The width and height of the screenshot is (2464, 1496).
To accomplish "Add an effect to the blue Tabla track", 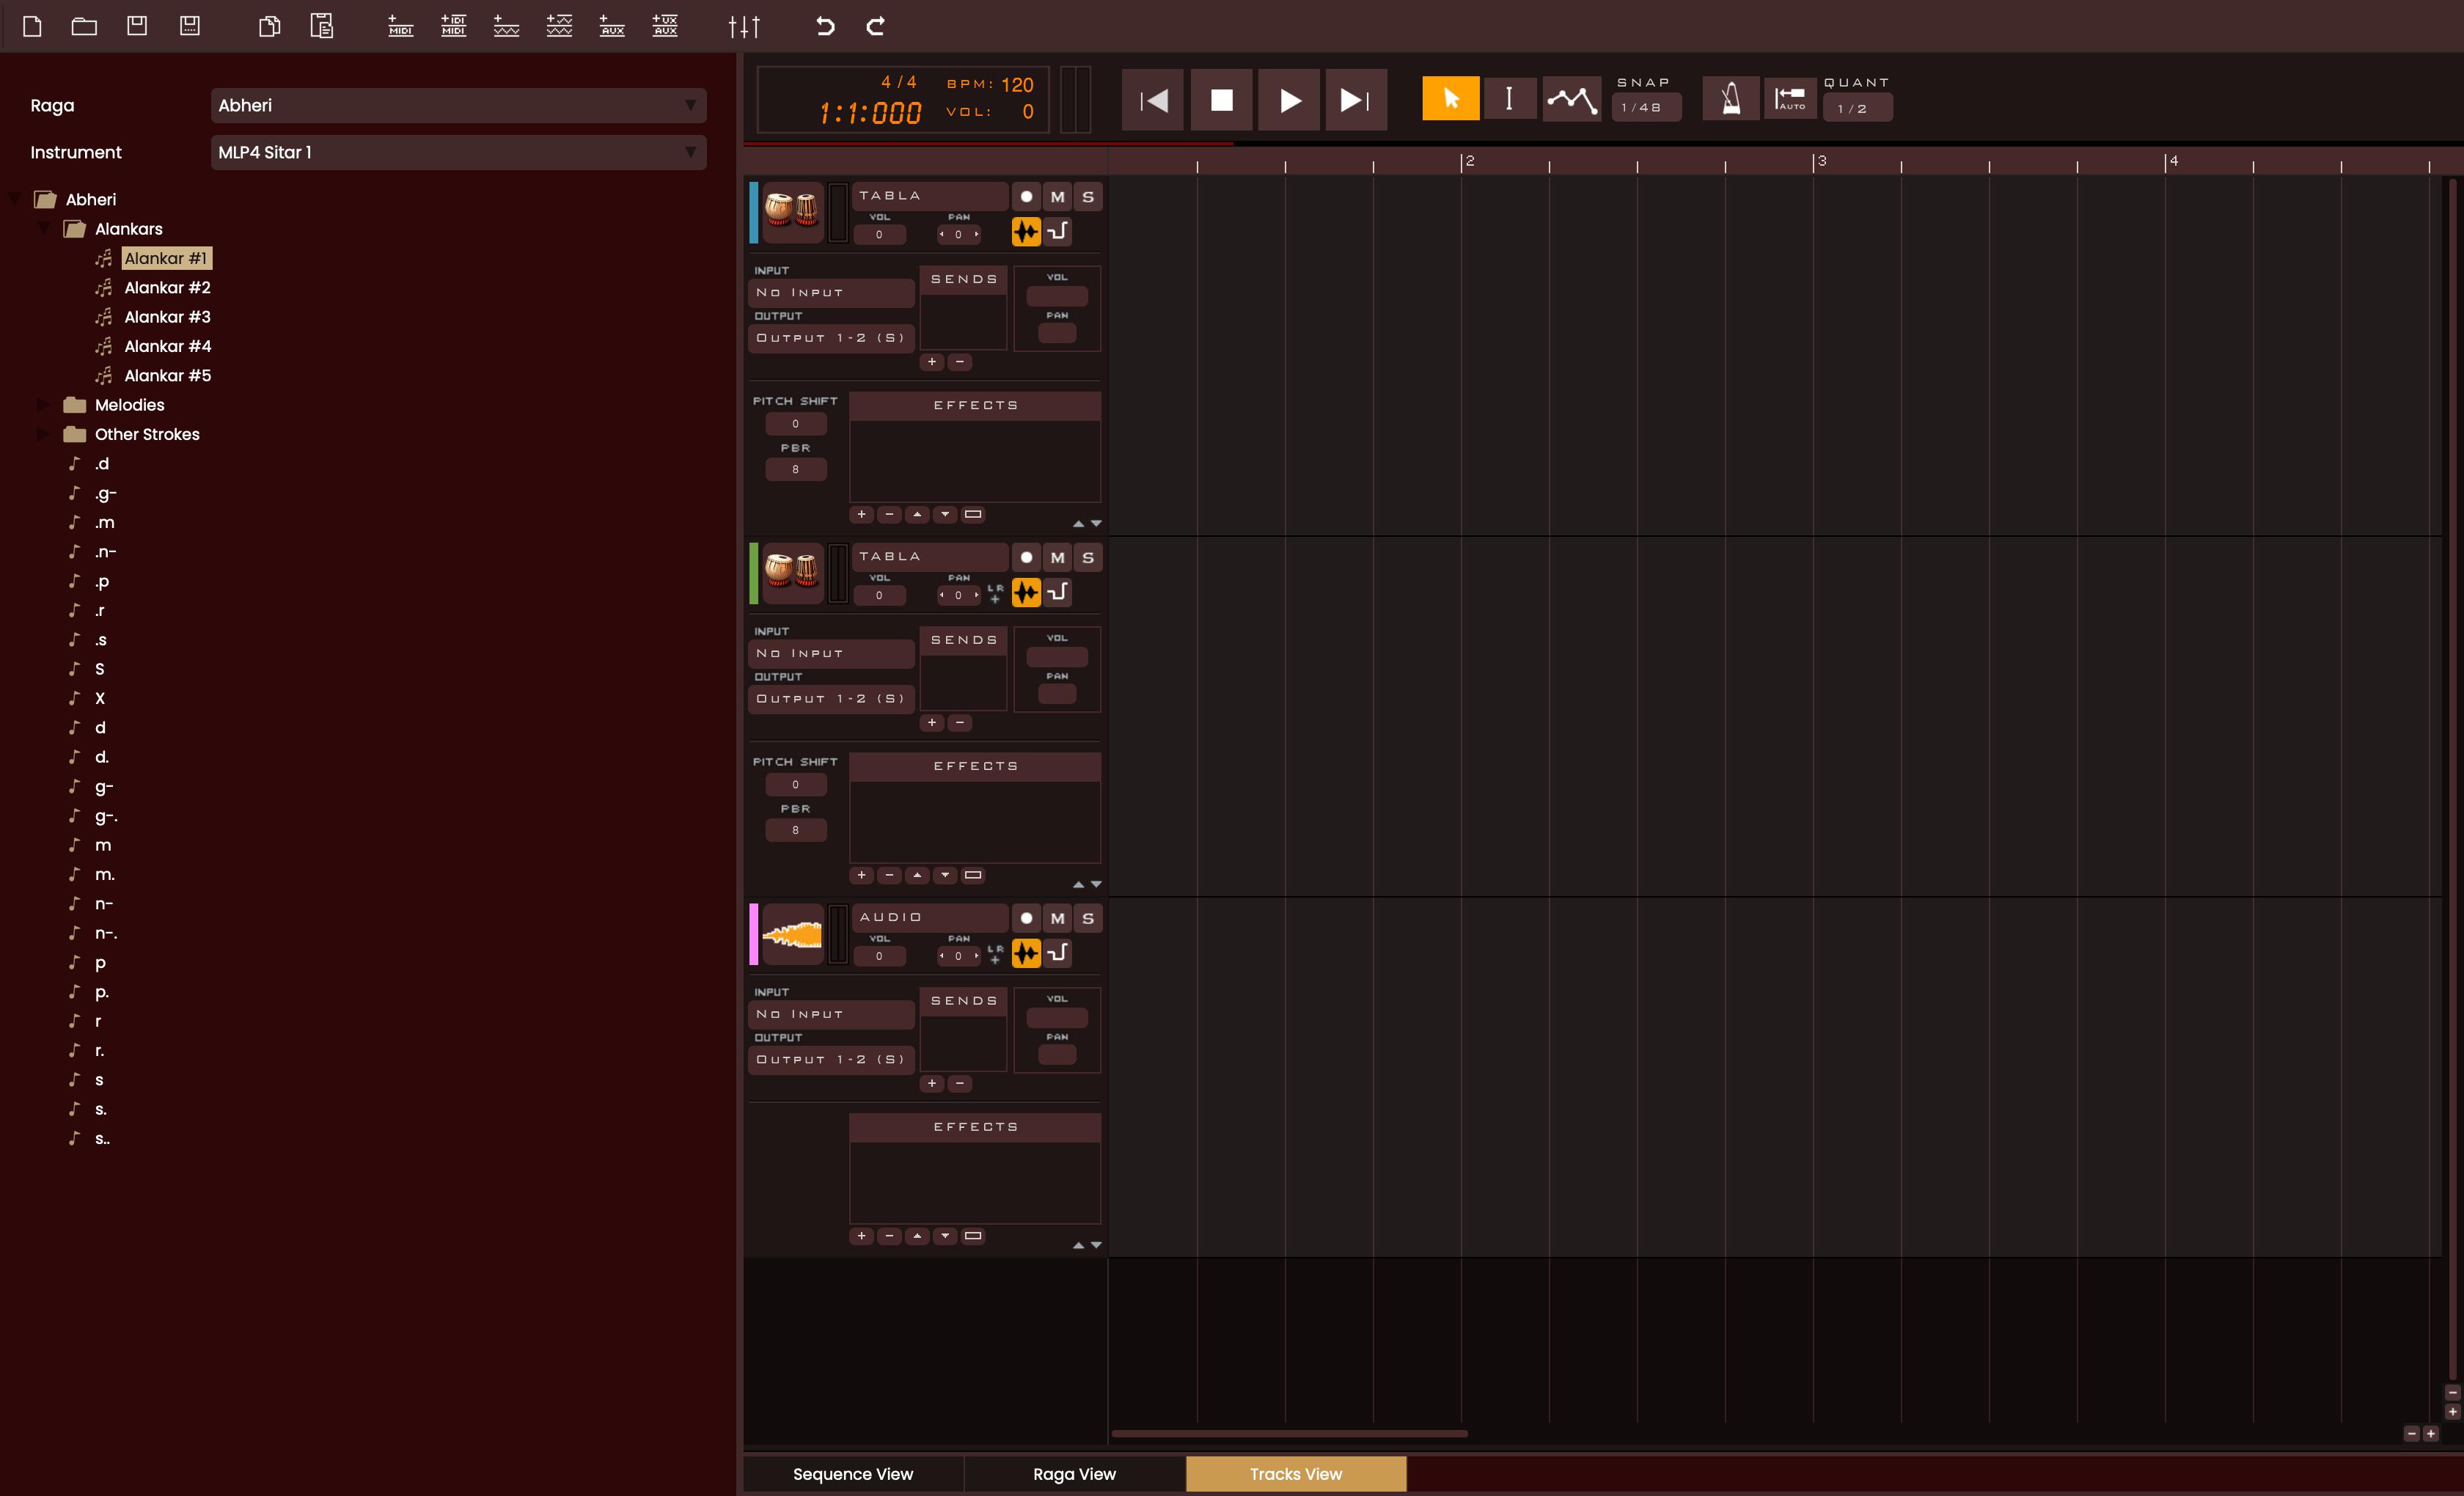I will pyautogui.click(x=861, y=515).
